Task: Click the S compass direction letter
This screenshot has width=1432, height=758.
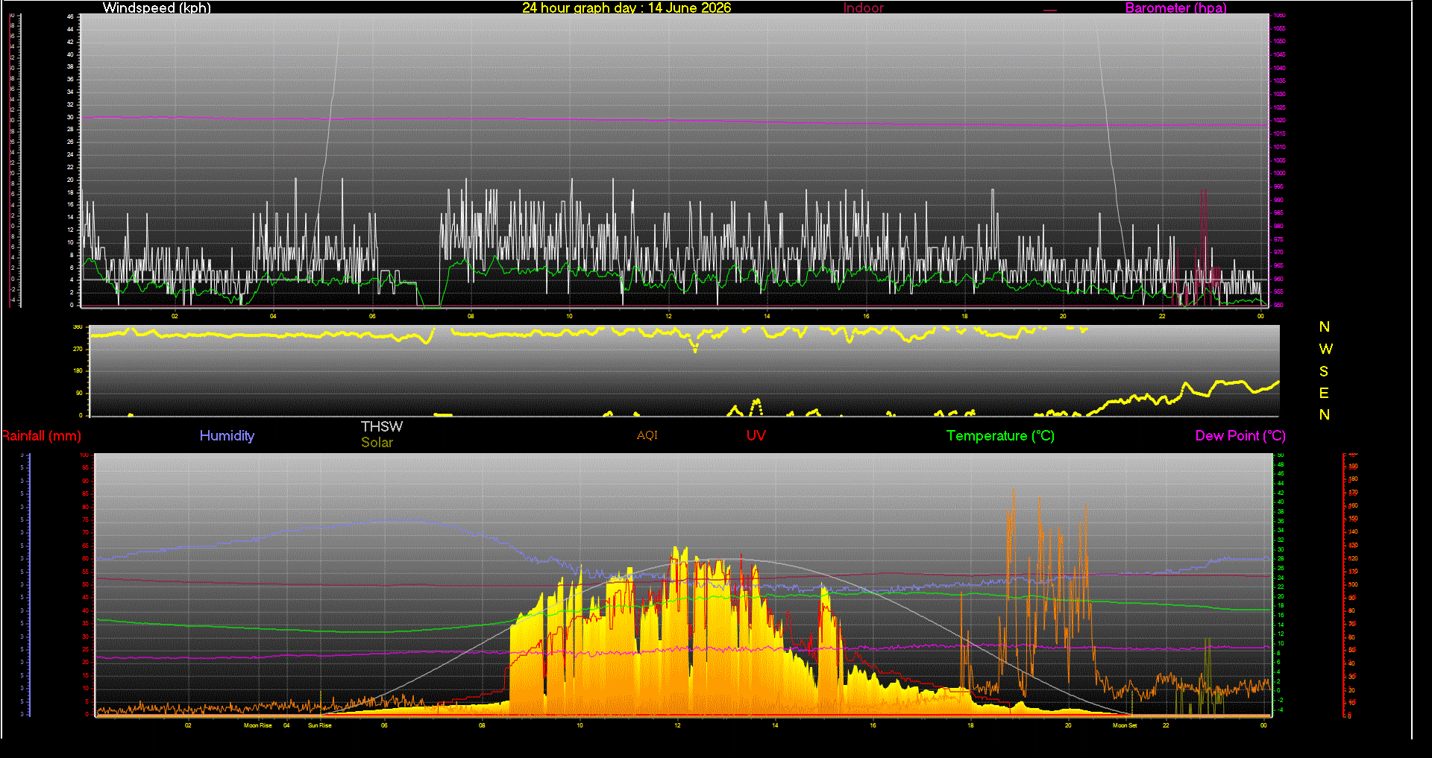Action: pos(1324,371)
